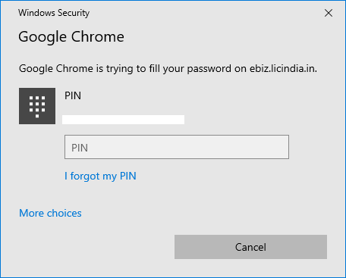The width and height of the screenshot is (346, 278).
Task: Click the grey Cancel button
Action: pos(250,247)
